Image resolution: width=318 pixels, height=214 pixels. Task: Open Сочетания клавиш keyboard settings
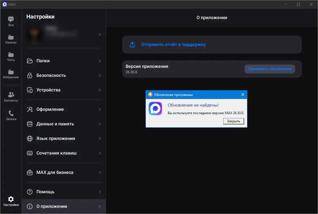[64, 153]
